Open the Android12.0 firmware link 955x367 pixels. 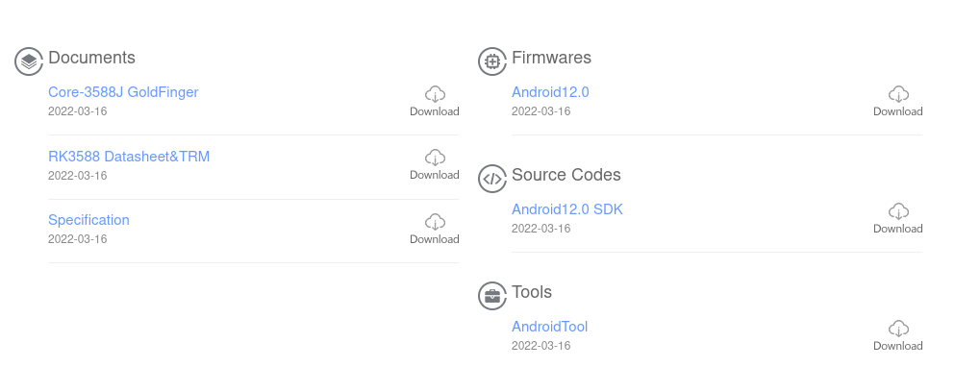click(x=550, y=92)
